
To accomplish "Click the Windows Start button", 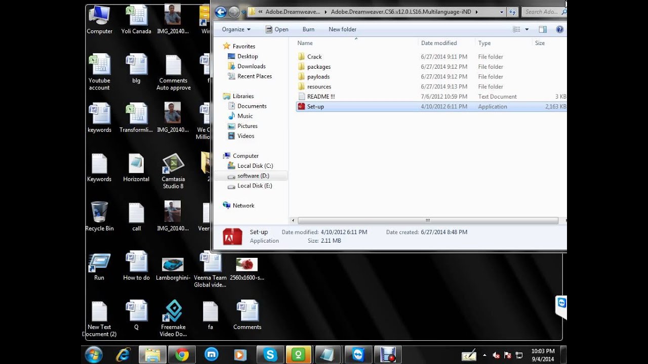I will [94, 355].
